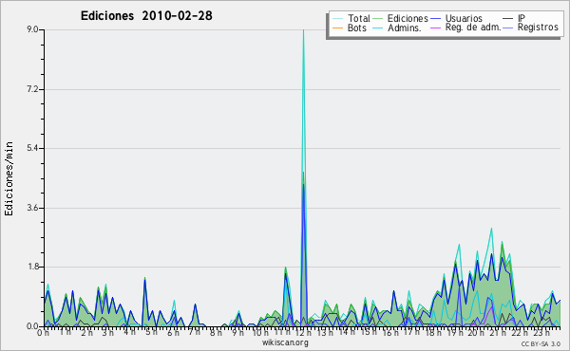Viewport: 570px width, 351px height.
Task: Click the y-axis label '3.6'
Action: point(33,208)
